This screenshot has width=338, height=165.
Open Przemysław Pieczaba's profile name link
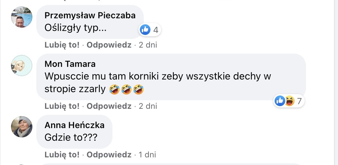pos(90,16)
